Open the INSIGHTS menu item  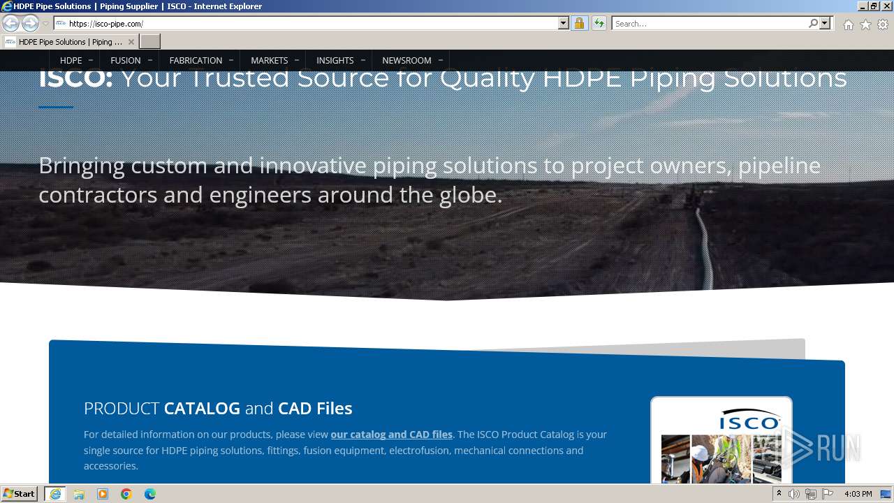point(335,61)
